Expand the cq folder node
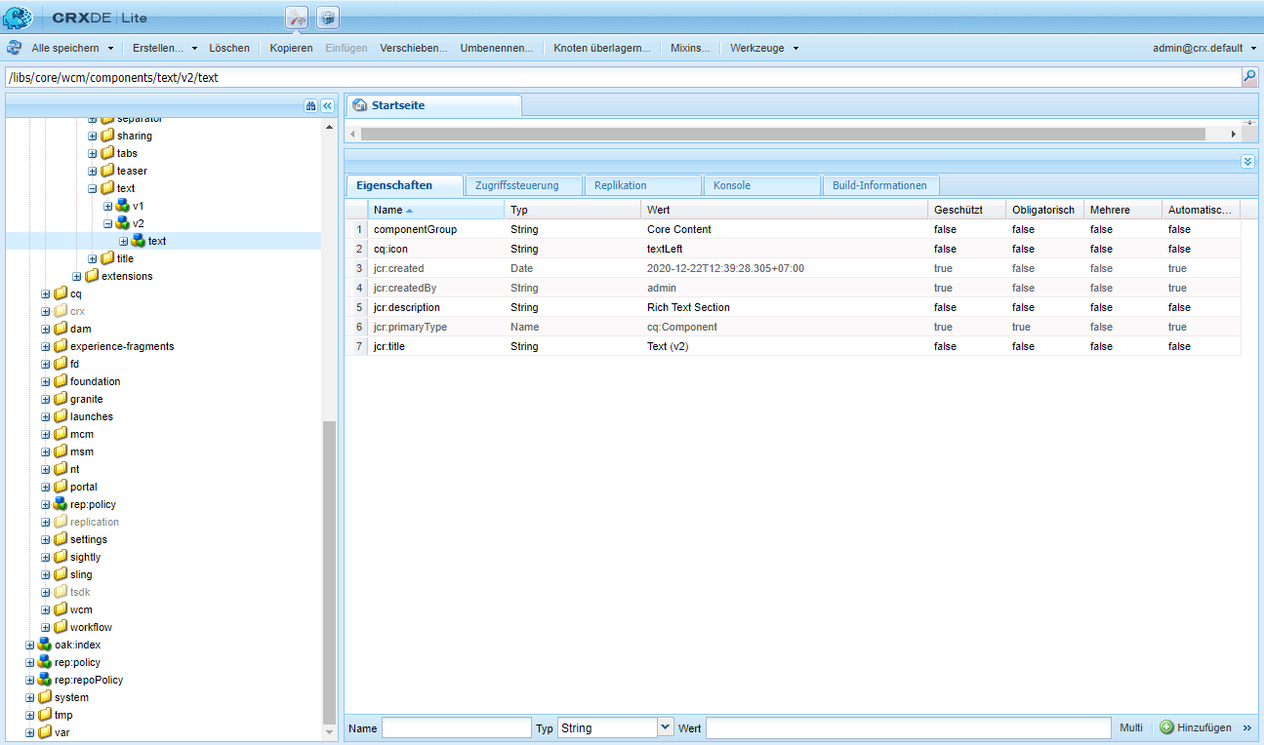The height and width of the screenshot is (745, 1264). 46,294
